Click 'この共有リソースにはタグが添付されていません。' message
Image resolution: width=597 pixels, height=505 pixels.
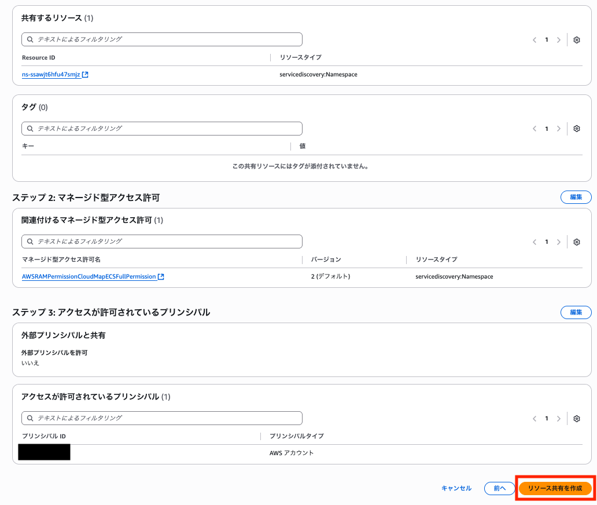point(300,166)
